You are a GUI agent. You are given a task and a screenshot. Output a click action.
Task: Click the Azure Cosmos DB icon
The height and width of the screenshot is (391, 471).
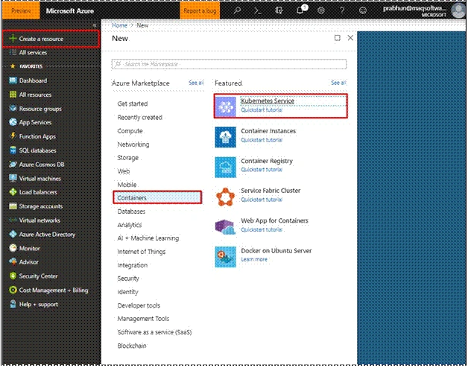point(13,164)
